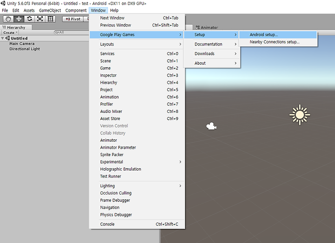Choose Previous Window menu entry
This screenshot has width=335, height=243.
coord(137,25)
